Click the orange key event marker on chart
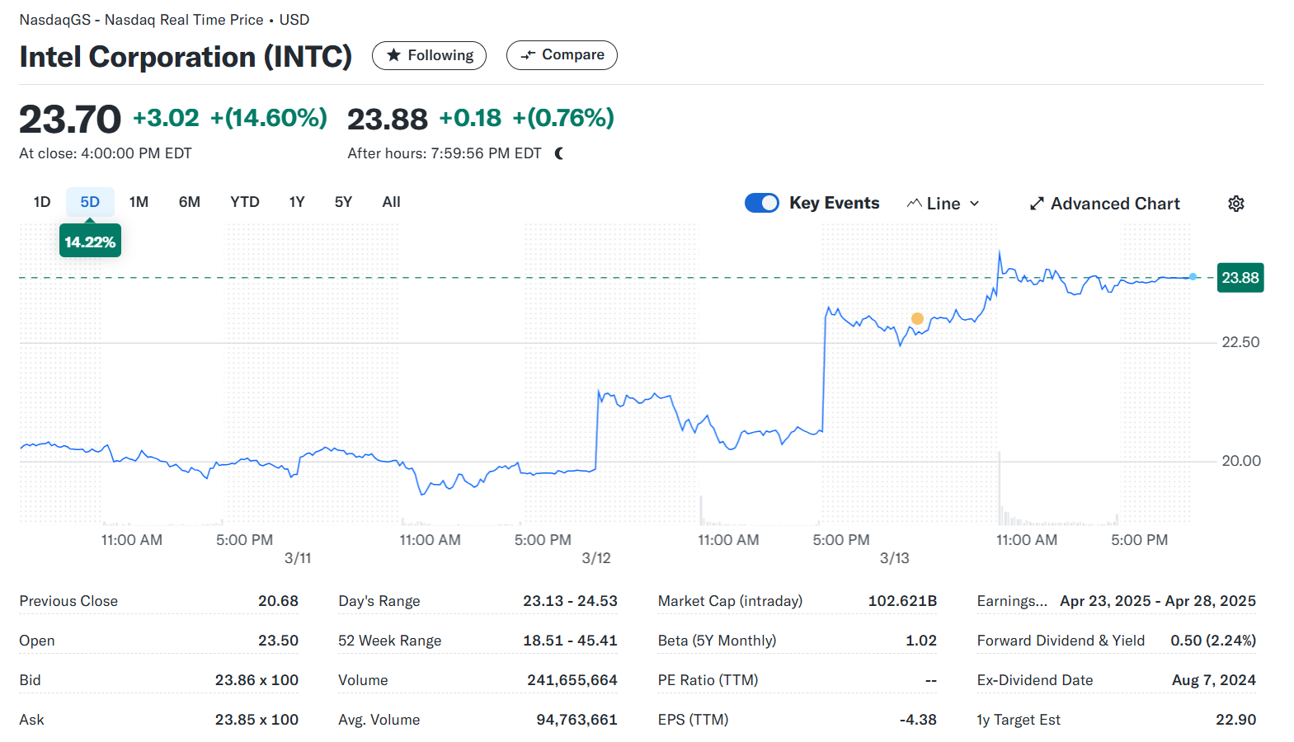1294x742 pixels. (917, 318)
